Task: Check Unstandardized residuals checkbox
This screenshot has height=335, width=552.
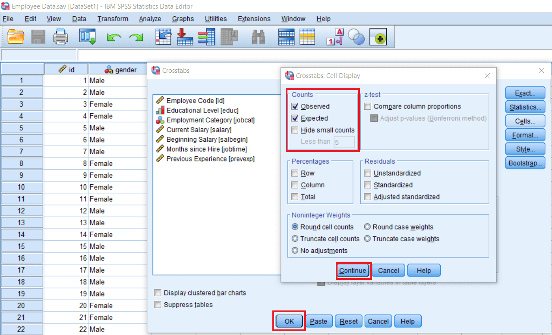Action: click(368, 173)
